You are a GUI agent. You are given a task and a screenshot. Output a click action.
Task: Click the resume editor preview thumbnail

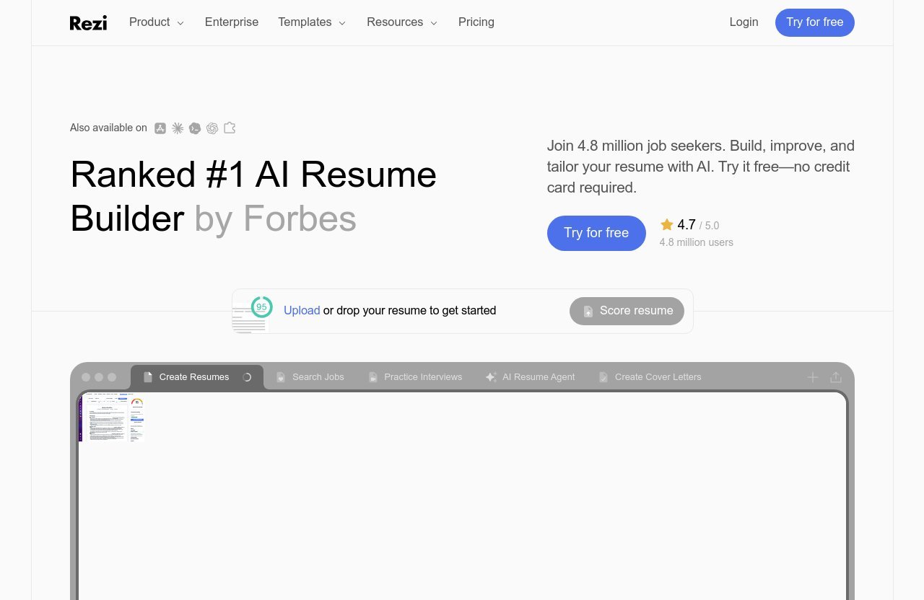click(112, 418)
